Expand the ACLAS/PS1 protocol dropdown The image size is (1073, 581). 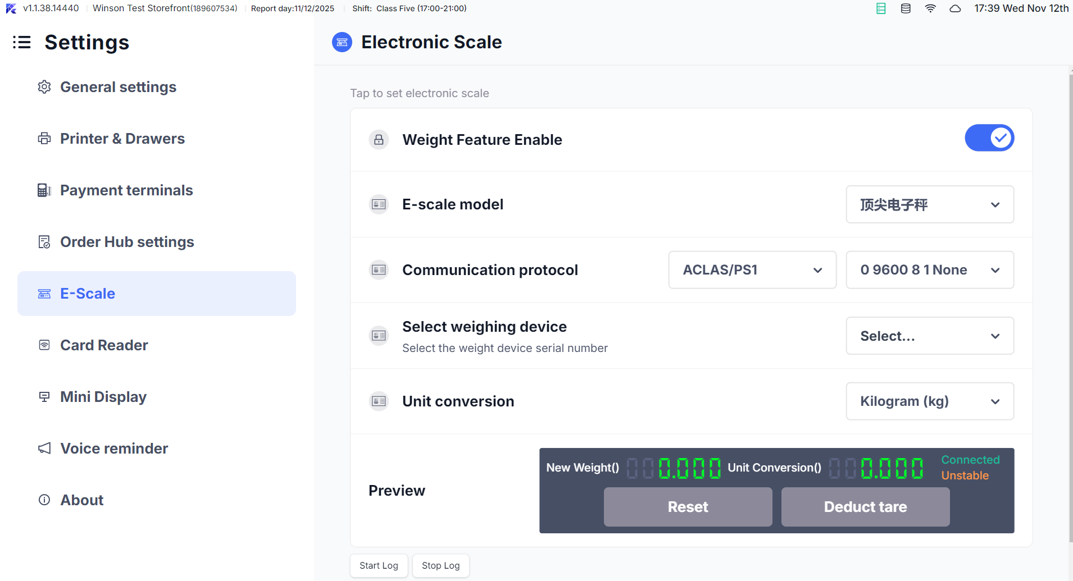(752, 270)
